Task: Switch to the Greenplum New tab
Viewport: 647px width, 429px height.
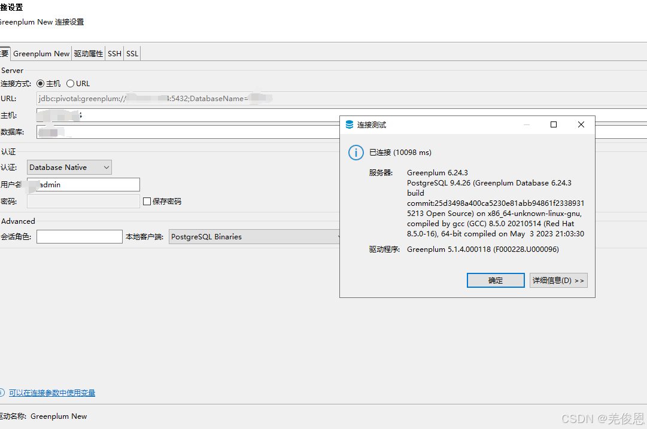Action: click(41, 54)
